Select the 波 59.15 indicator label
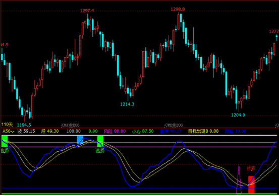 [x=26, y=131]
